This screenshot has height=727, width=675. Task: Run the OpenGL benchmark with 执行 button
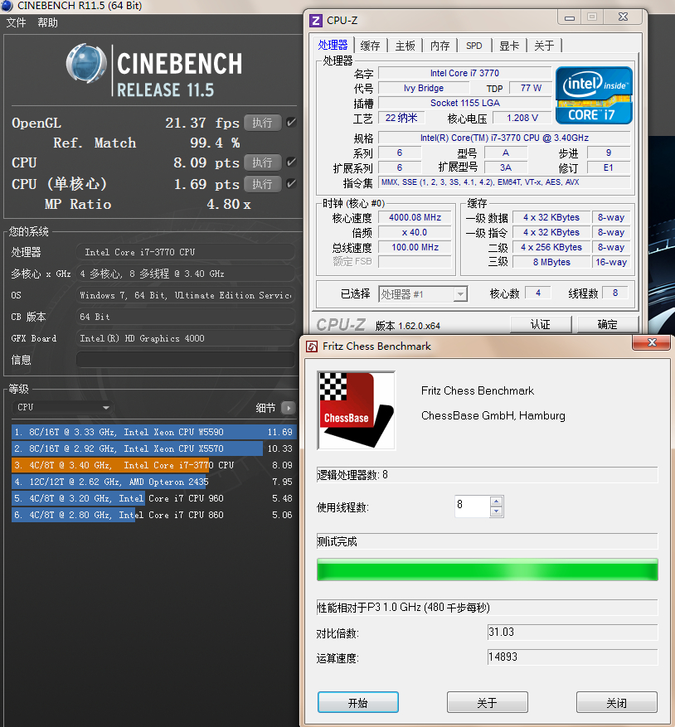[x=263, y=123]
